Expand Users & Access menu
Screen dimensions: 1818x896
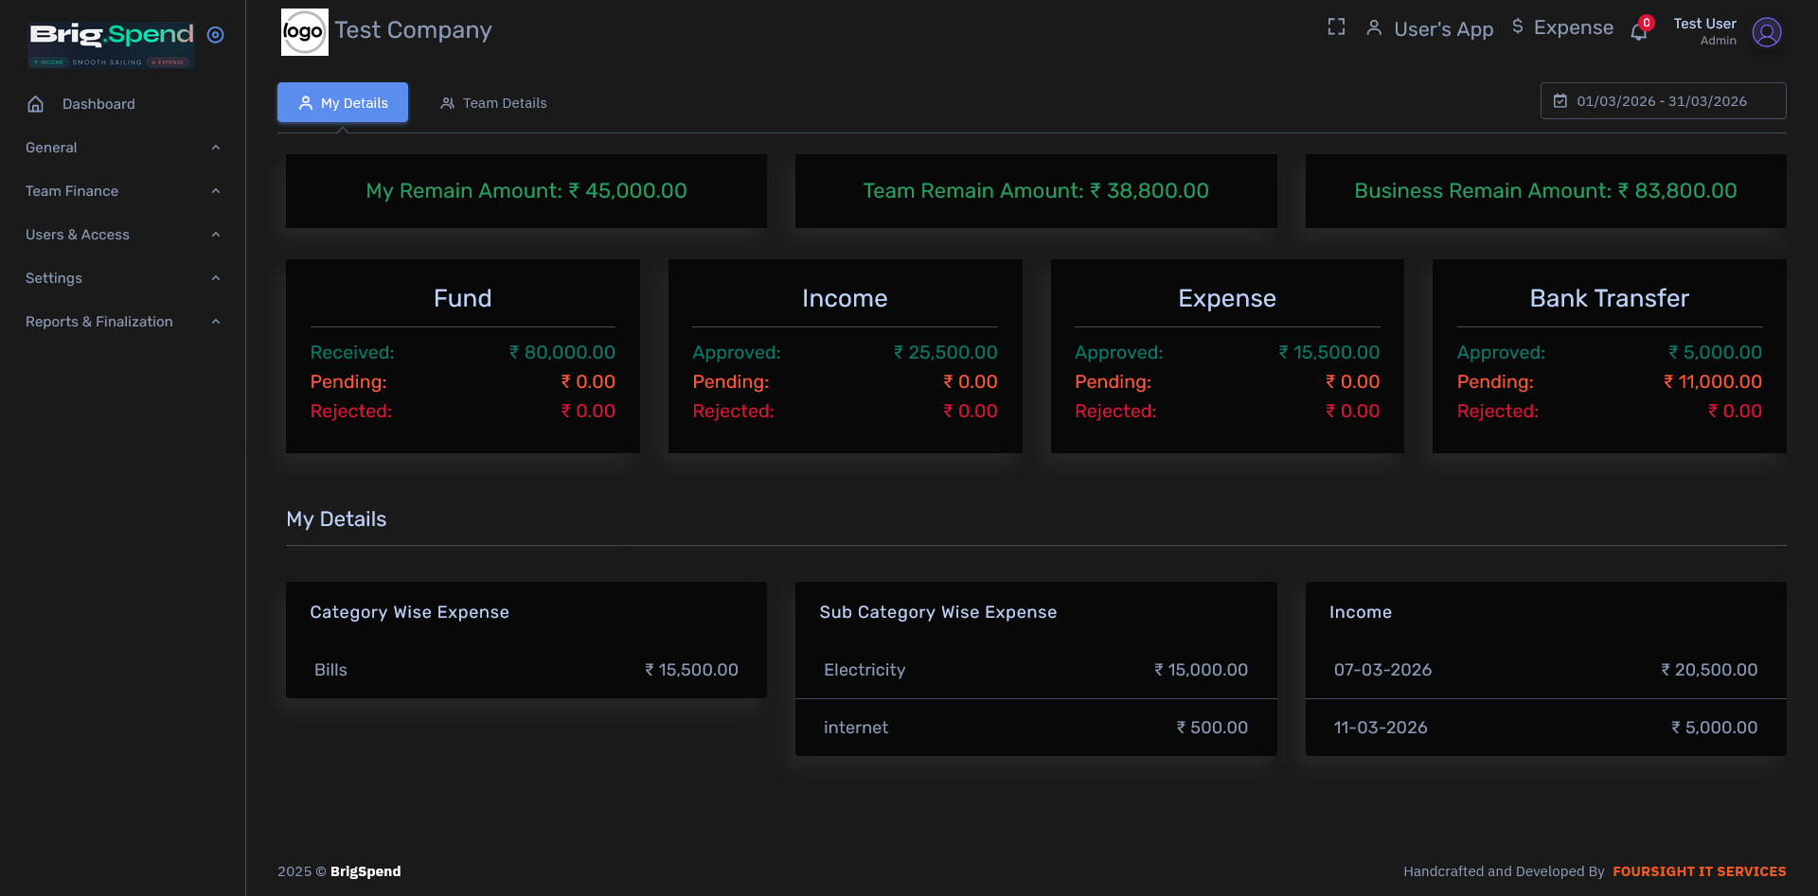tap(122, 235)
